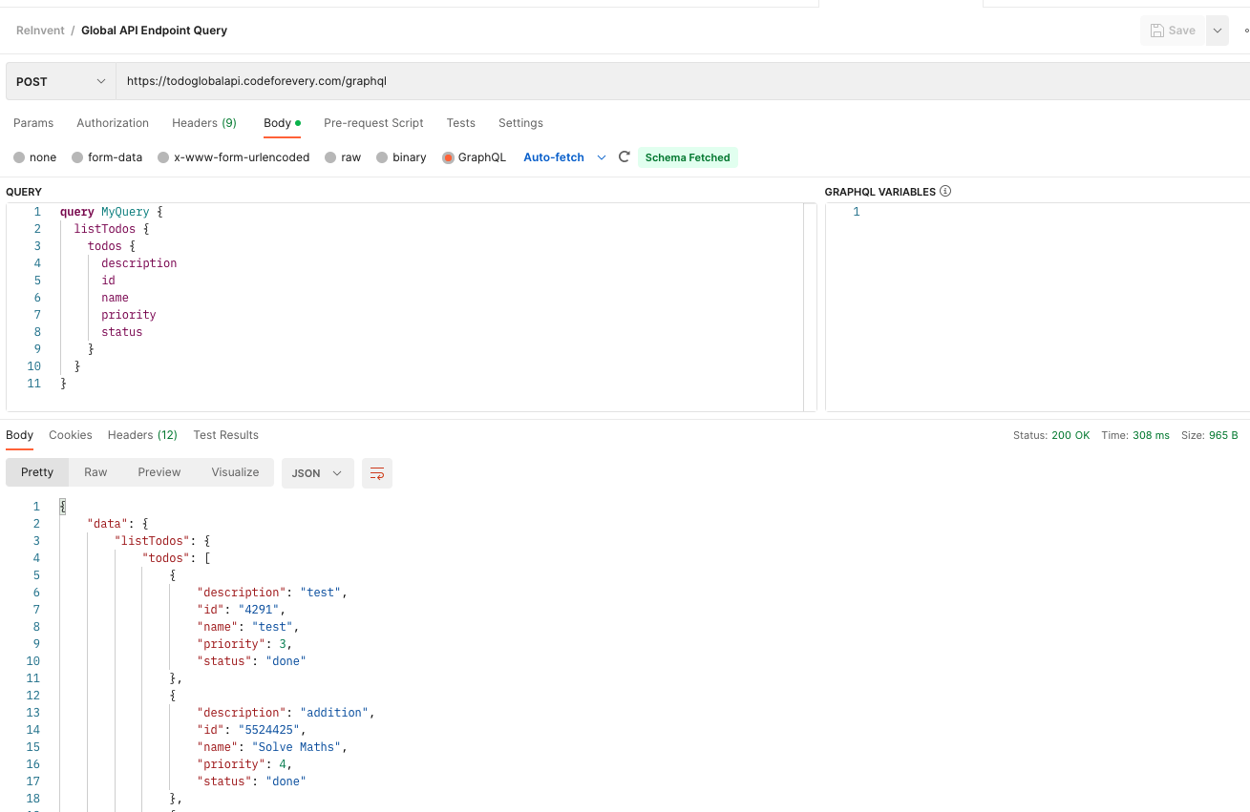1250x812 pixels.
Task: Toggle the wrap lines icon in response
Action: tap(377, 473)
